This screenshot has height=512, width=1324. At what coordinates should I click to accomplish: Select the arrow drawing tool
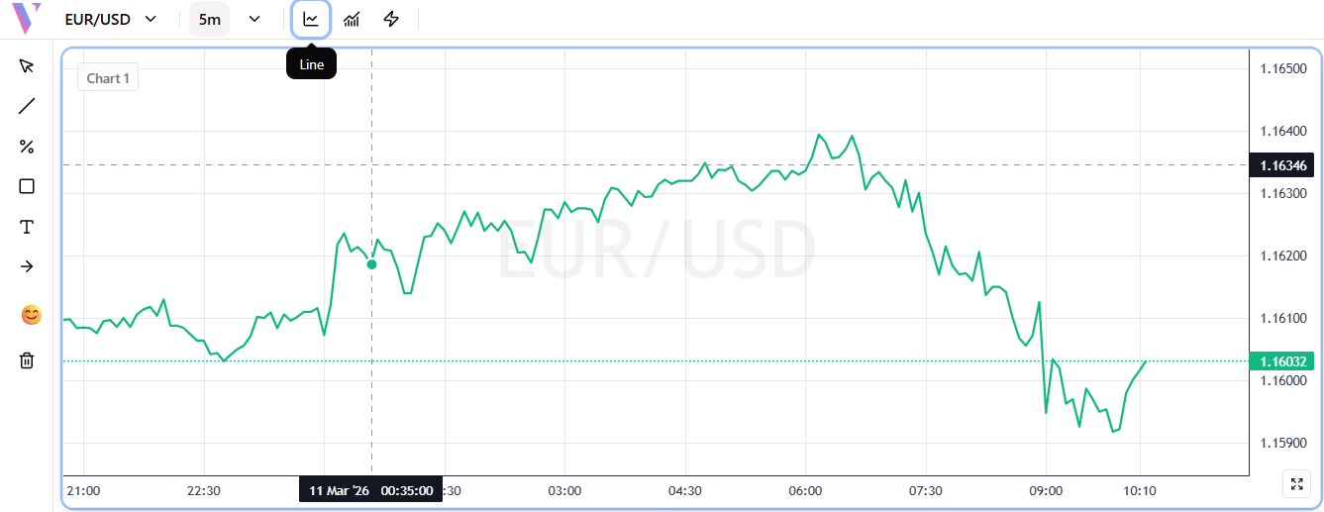pos(27,266)
